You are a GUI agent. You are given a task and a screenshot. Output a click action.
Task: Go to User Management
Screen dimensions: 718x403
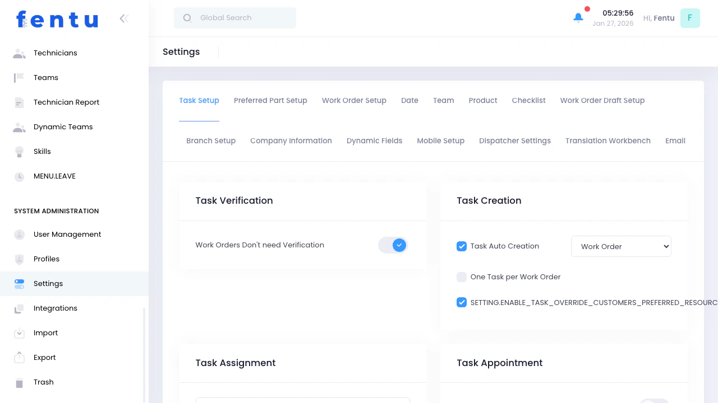[x=67, y=234]
